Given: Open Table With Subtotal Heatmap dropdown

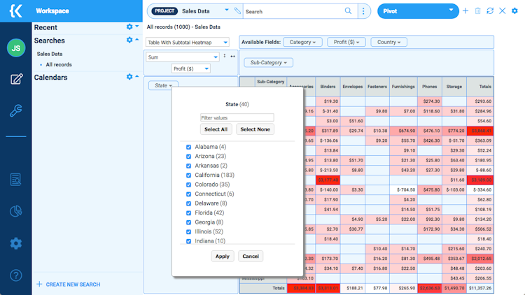Looking at the screenshot, I should pyautogui.click(x=187, y=43).
